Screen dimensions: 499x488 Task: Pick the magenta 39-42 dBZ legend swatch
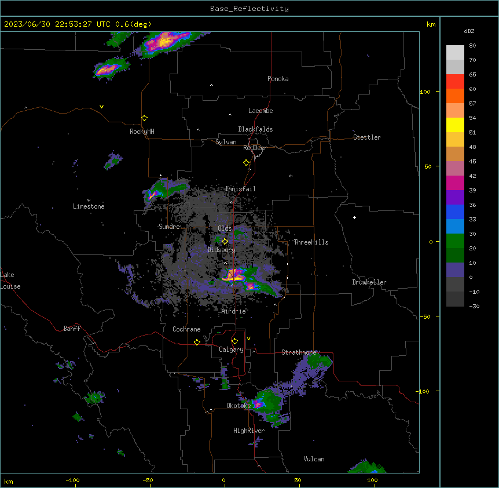455,183
